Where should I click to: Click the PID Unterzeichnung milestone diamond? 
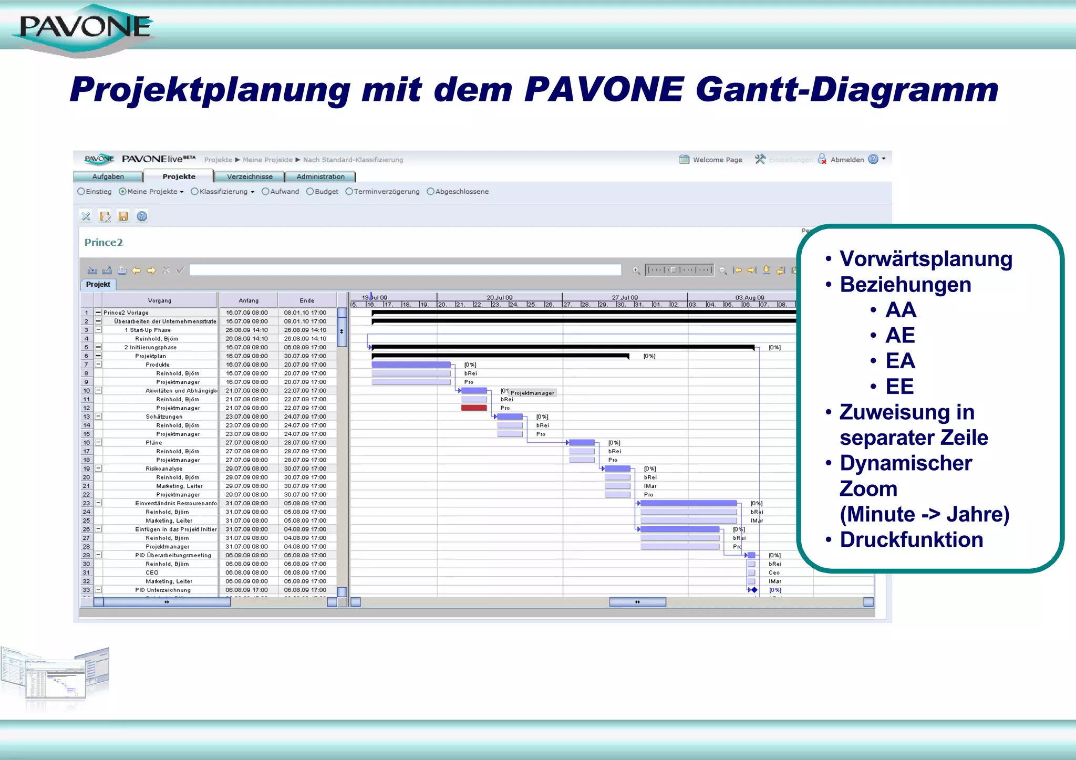[754, 590]
